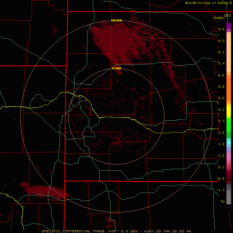Click the small KDP echo at bottom center
Screen dimensions: 233x233
pos(111,222)
